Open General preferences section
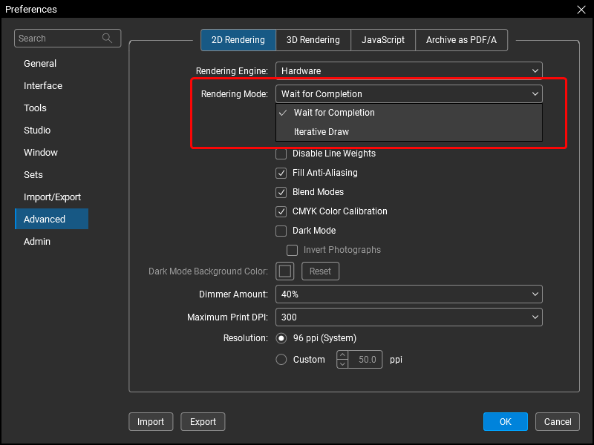Image resolution: width=594 pixels, height=445 pixels. tap(40, 64)
